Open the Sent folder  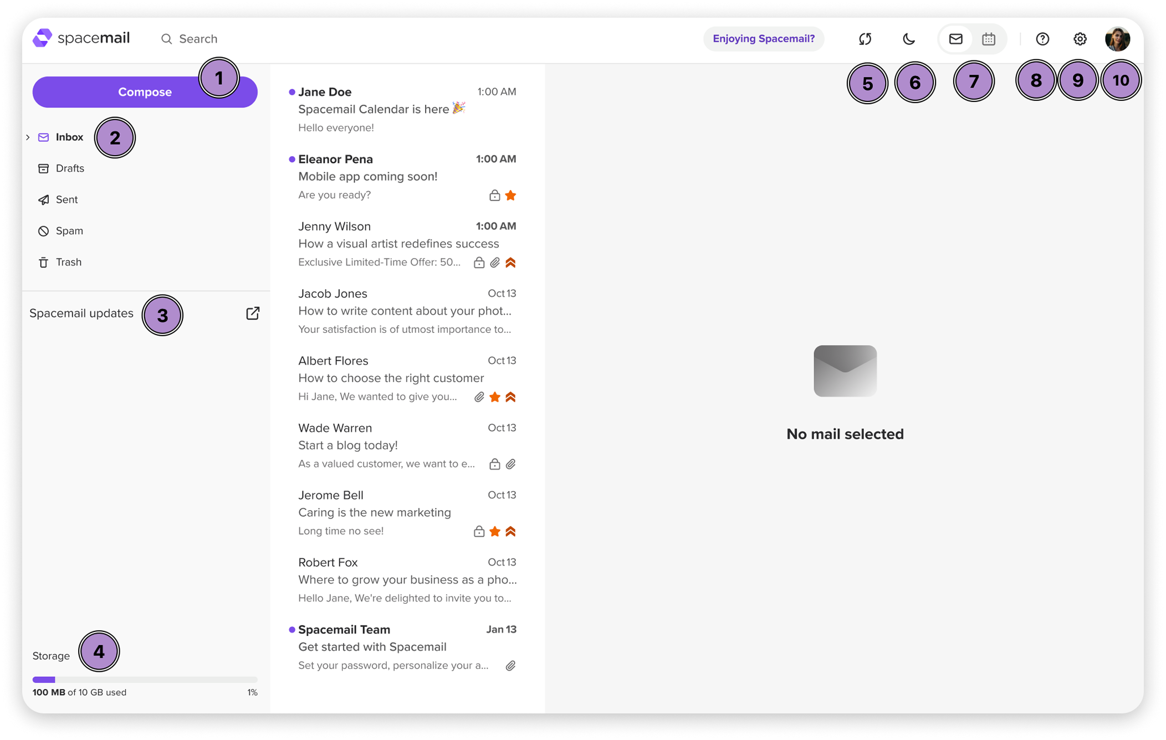coord(67,199)
